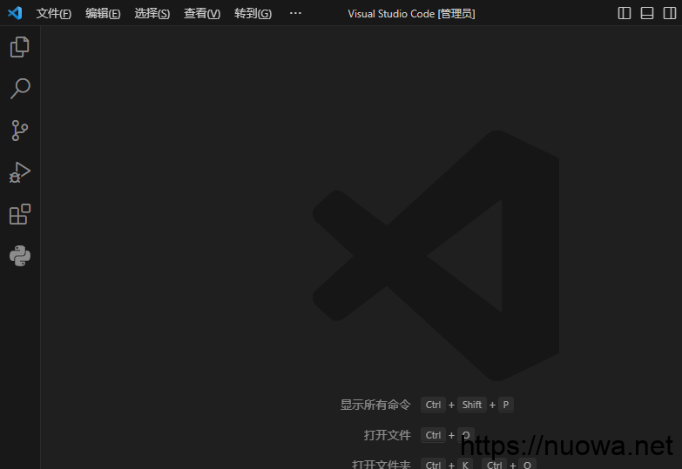
Task: Open the 编辑(E) menu
Action: pos(103,14)
